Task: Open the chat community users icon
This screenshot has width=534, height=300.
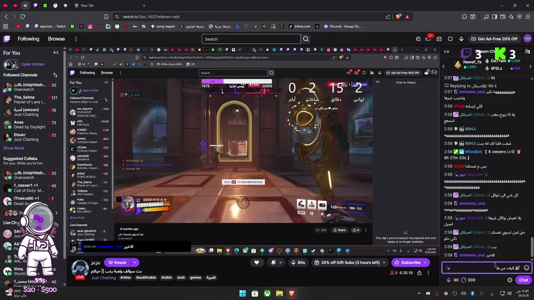Action: (528, 52)
